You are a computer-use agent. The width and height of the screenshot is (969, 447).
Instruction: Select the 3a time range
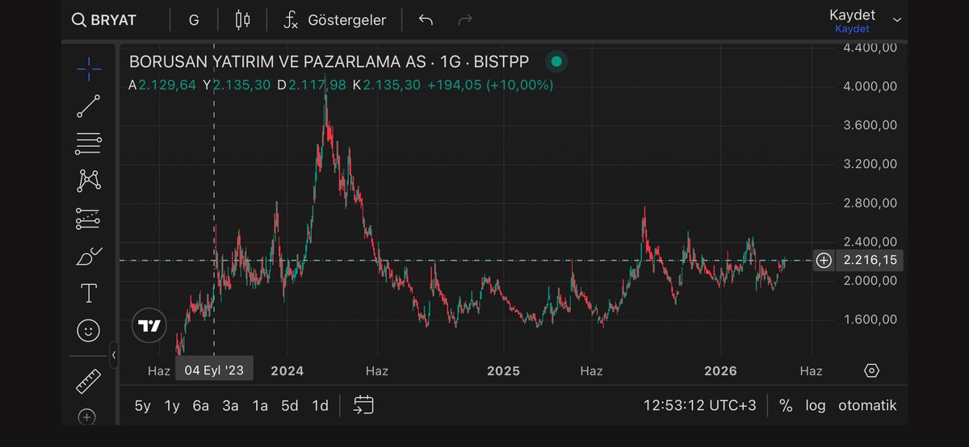click(231, 406)
